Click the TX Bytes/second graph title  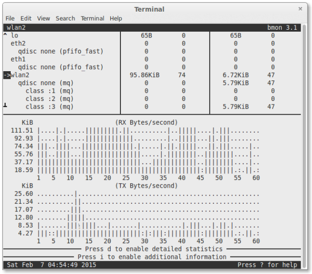click(x=146, y=186)
